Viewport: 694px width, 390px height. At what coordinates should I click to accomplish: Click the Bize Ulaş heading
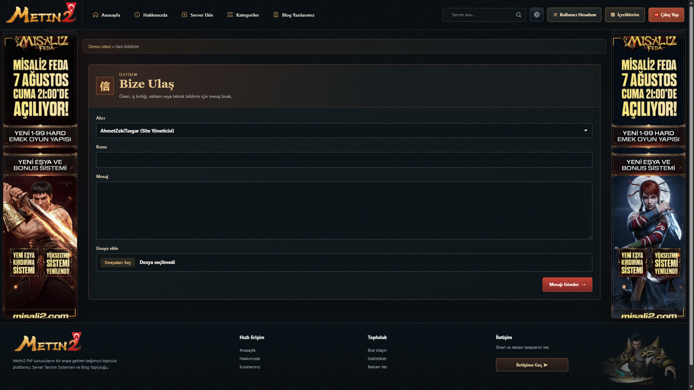(147, 84)
